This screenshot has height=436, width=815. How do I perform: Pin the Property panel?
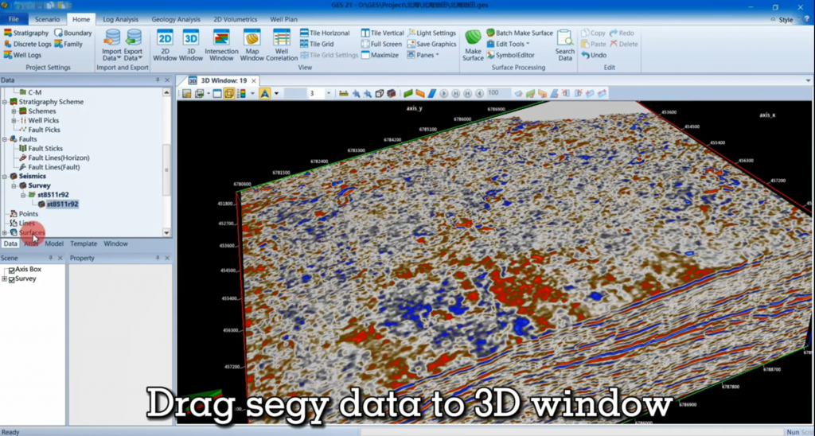point(158,258)
